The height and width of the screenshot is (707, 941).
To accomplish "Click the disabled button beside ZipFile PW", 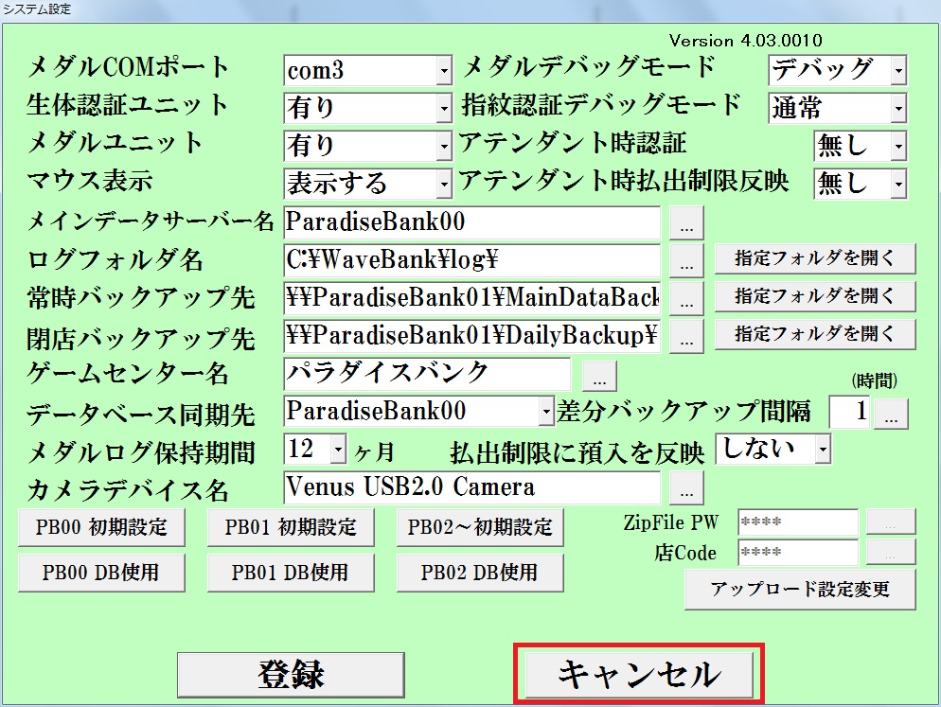I will [x=891, y=522].
